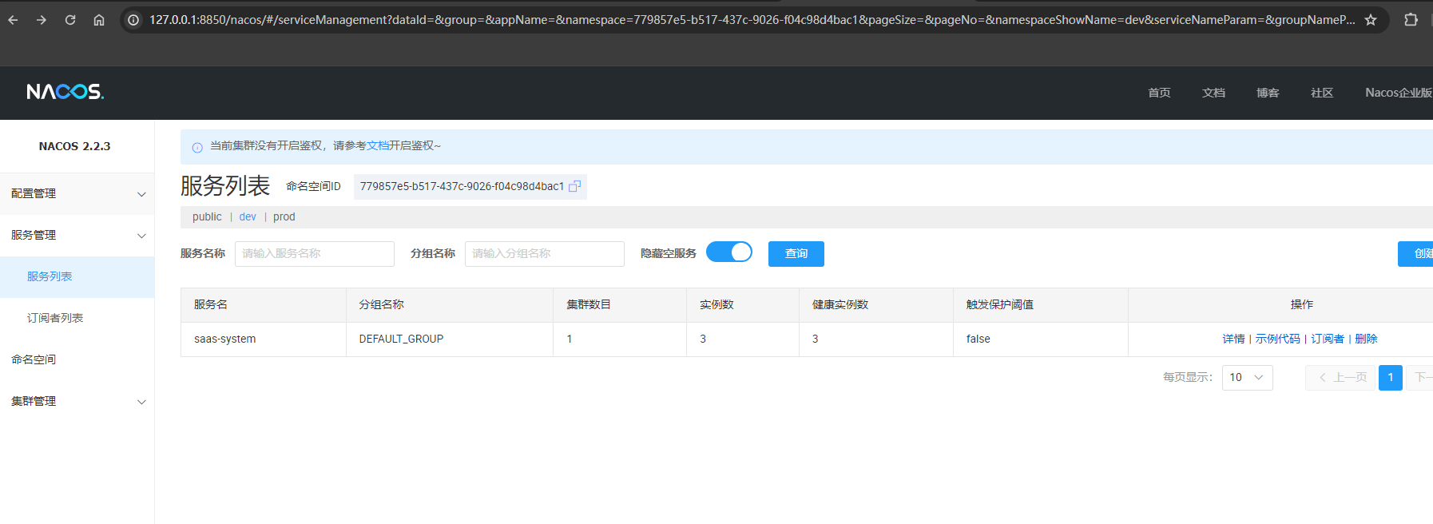The width and height of the screenshot is (1433, 524).
Task: Click the browser back arrow
Action: pos(13,20)
